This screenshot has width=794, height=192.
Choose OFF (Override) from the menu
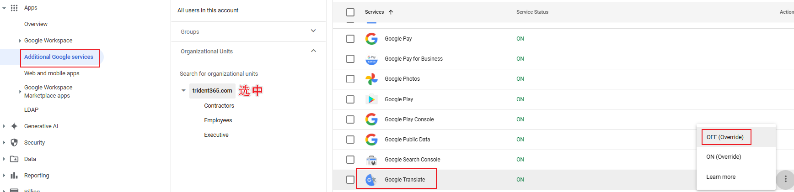[x=725, y=137]
